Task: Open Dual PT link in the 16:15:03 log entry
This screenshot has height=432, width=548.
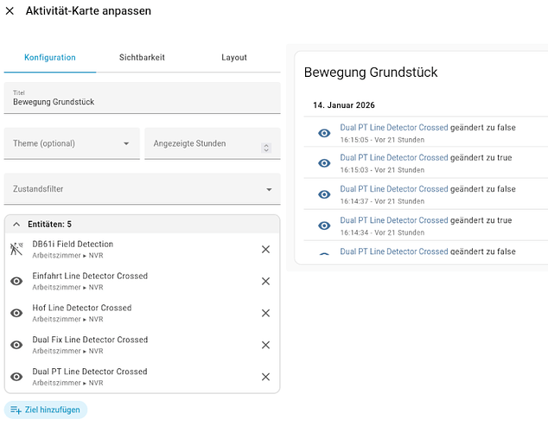Action: (394, 157)
